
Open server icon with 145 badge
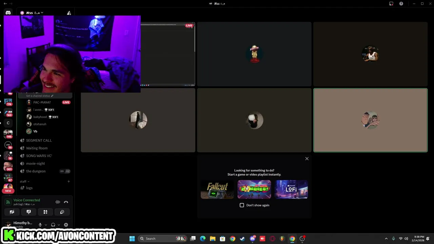[8, 134]
